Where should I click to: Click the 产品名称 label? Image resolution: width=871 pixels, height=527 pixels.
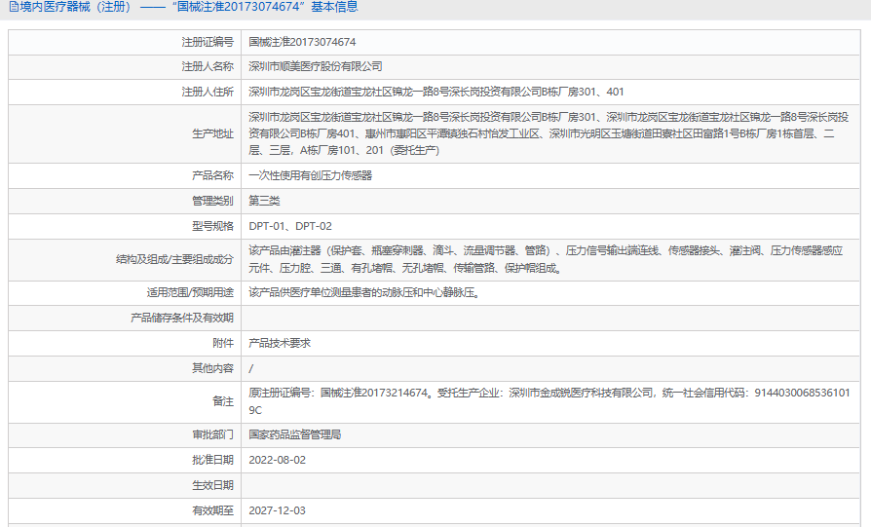(212, 175)
